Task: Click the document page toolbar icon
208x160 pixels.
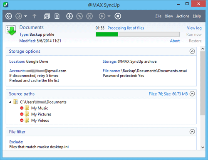Action: coord(57,16)
